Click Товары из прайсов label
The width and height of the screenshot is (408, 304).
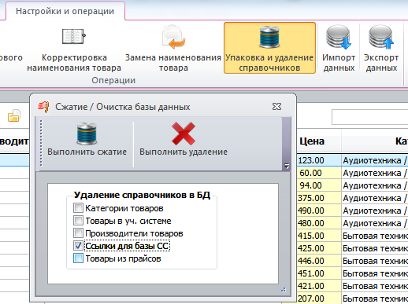[x=123, y=258]
